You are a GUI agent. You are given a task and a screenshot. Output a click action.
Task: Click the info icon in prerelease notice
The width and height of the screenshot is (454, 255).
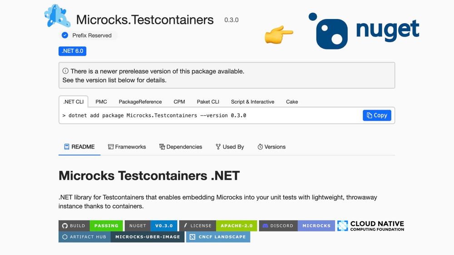point(65,71)
